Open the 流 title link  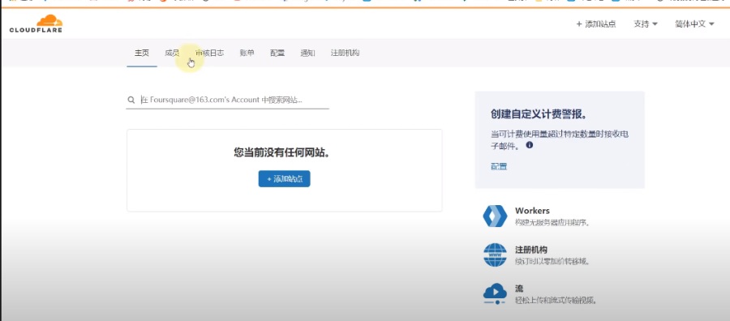point(519,289)
